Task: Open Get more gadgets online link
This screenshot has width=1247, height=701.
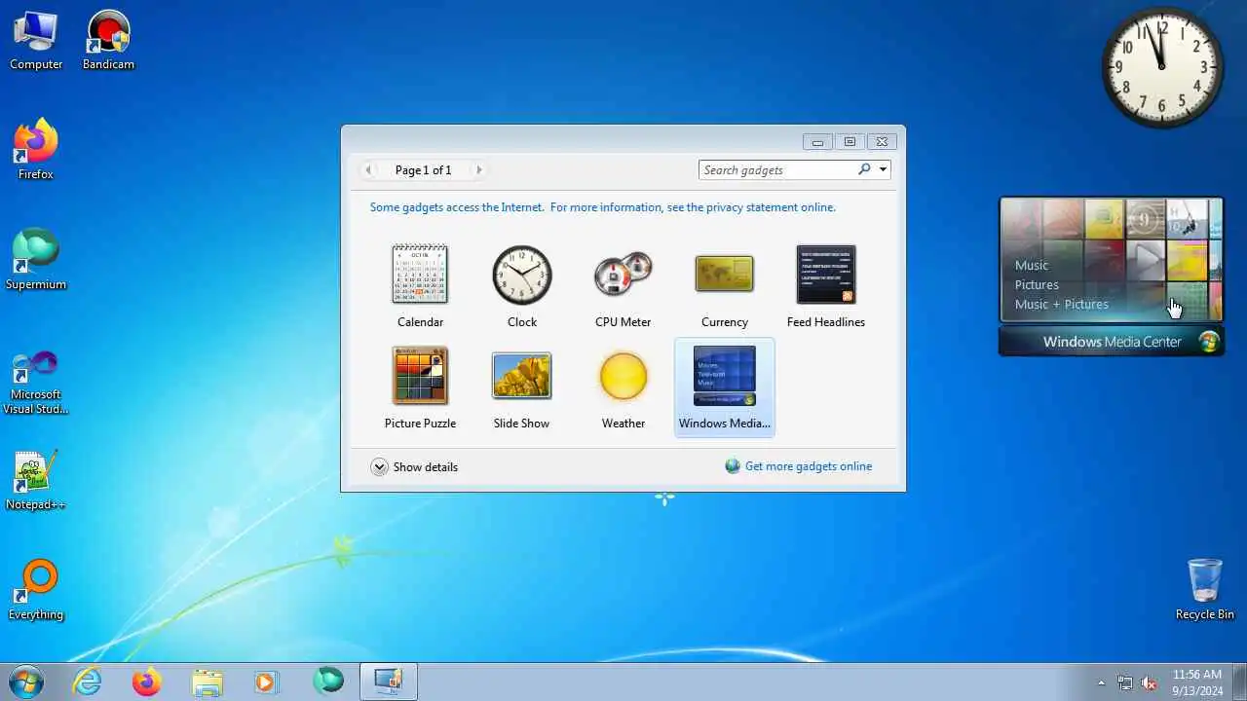Action: pos(809,466)
